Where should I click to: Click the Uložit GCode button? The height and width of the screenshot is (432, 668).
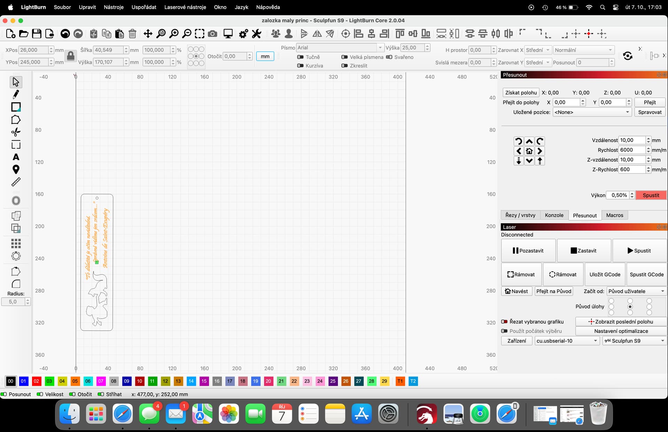click(x=605, y=274)
